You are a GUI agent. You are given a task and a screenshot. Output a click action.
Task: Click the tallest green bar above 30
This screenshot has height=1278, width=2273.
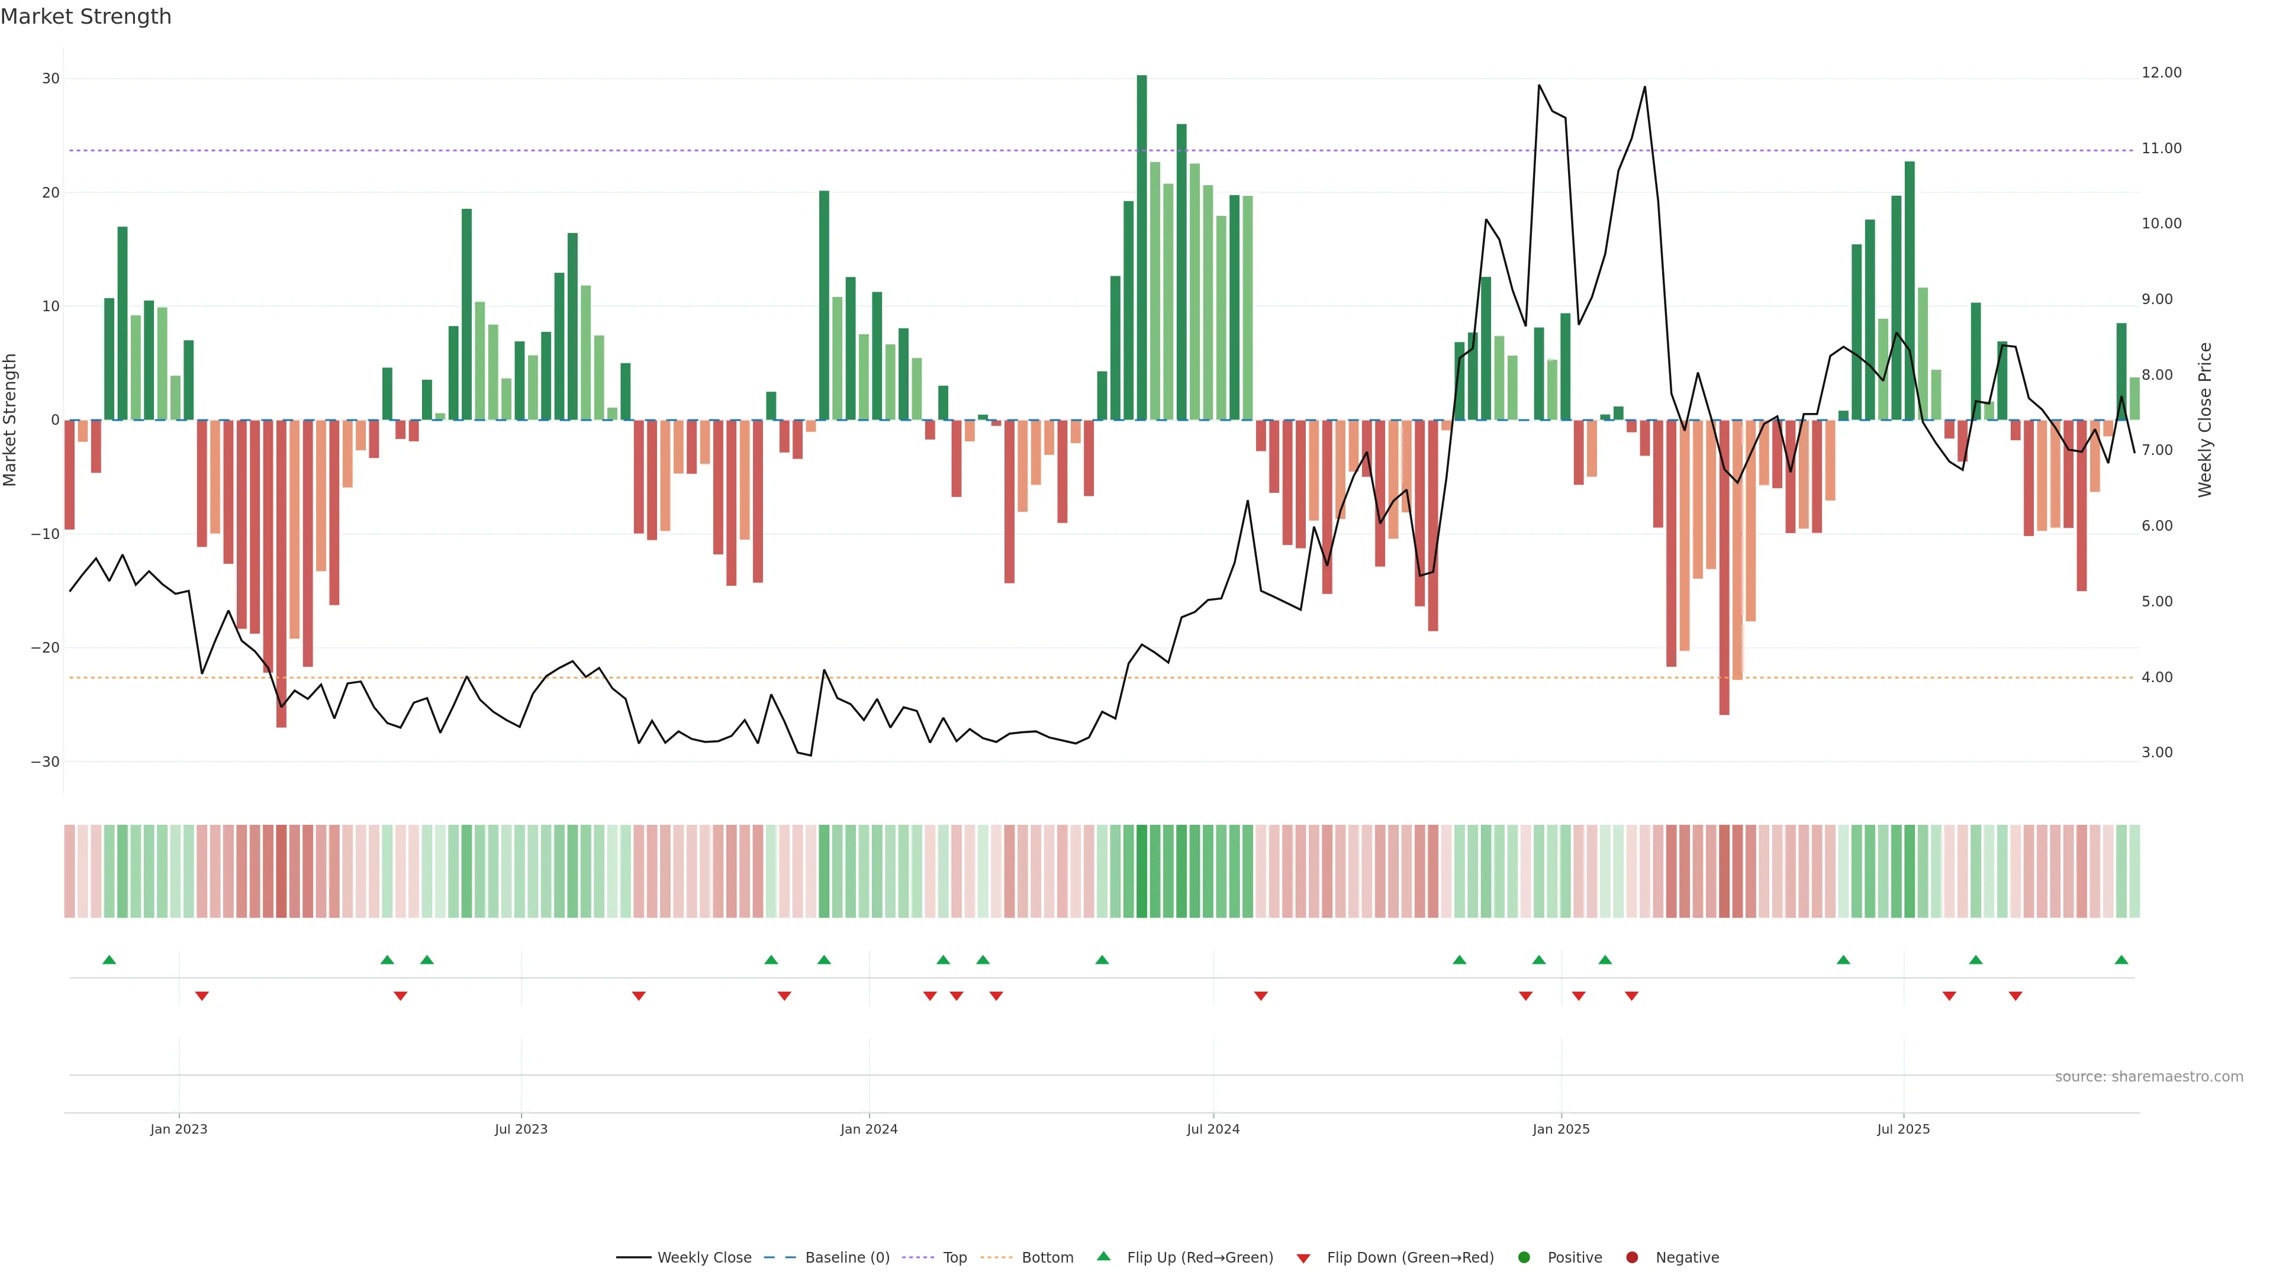pos(1142,247)
